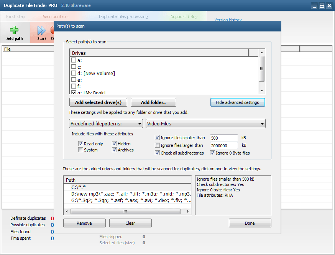Click the Path column header

click(127, 180)
